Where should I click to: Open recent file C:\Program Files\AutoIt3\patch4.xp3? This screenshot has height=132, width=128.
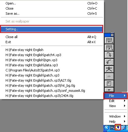(52, 70)
